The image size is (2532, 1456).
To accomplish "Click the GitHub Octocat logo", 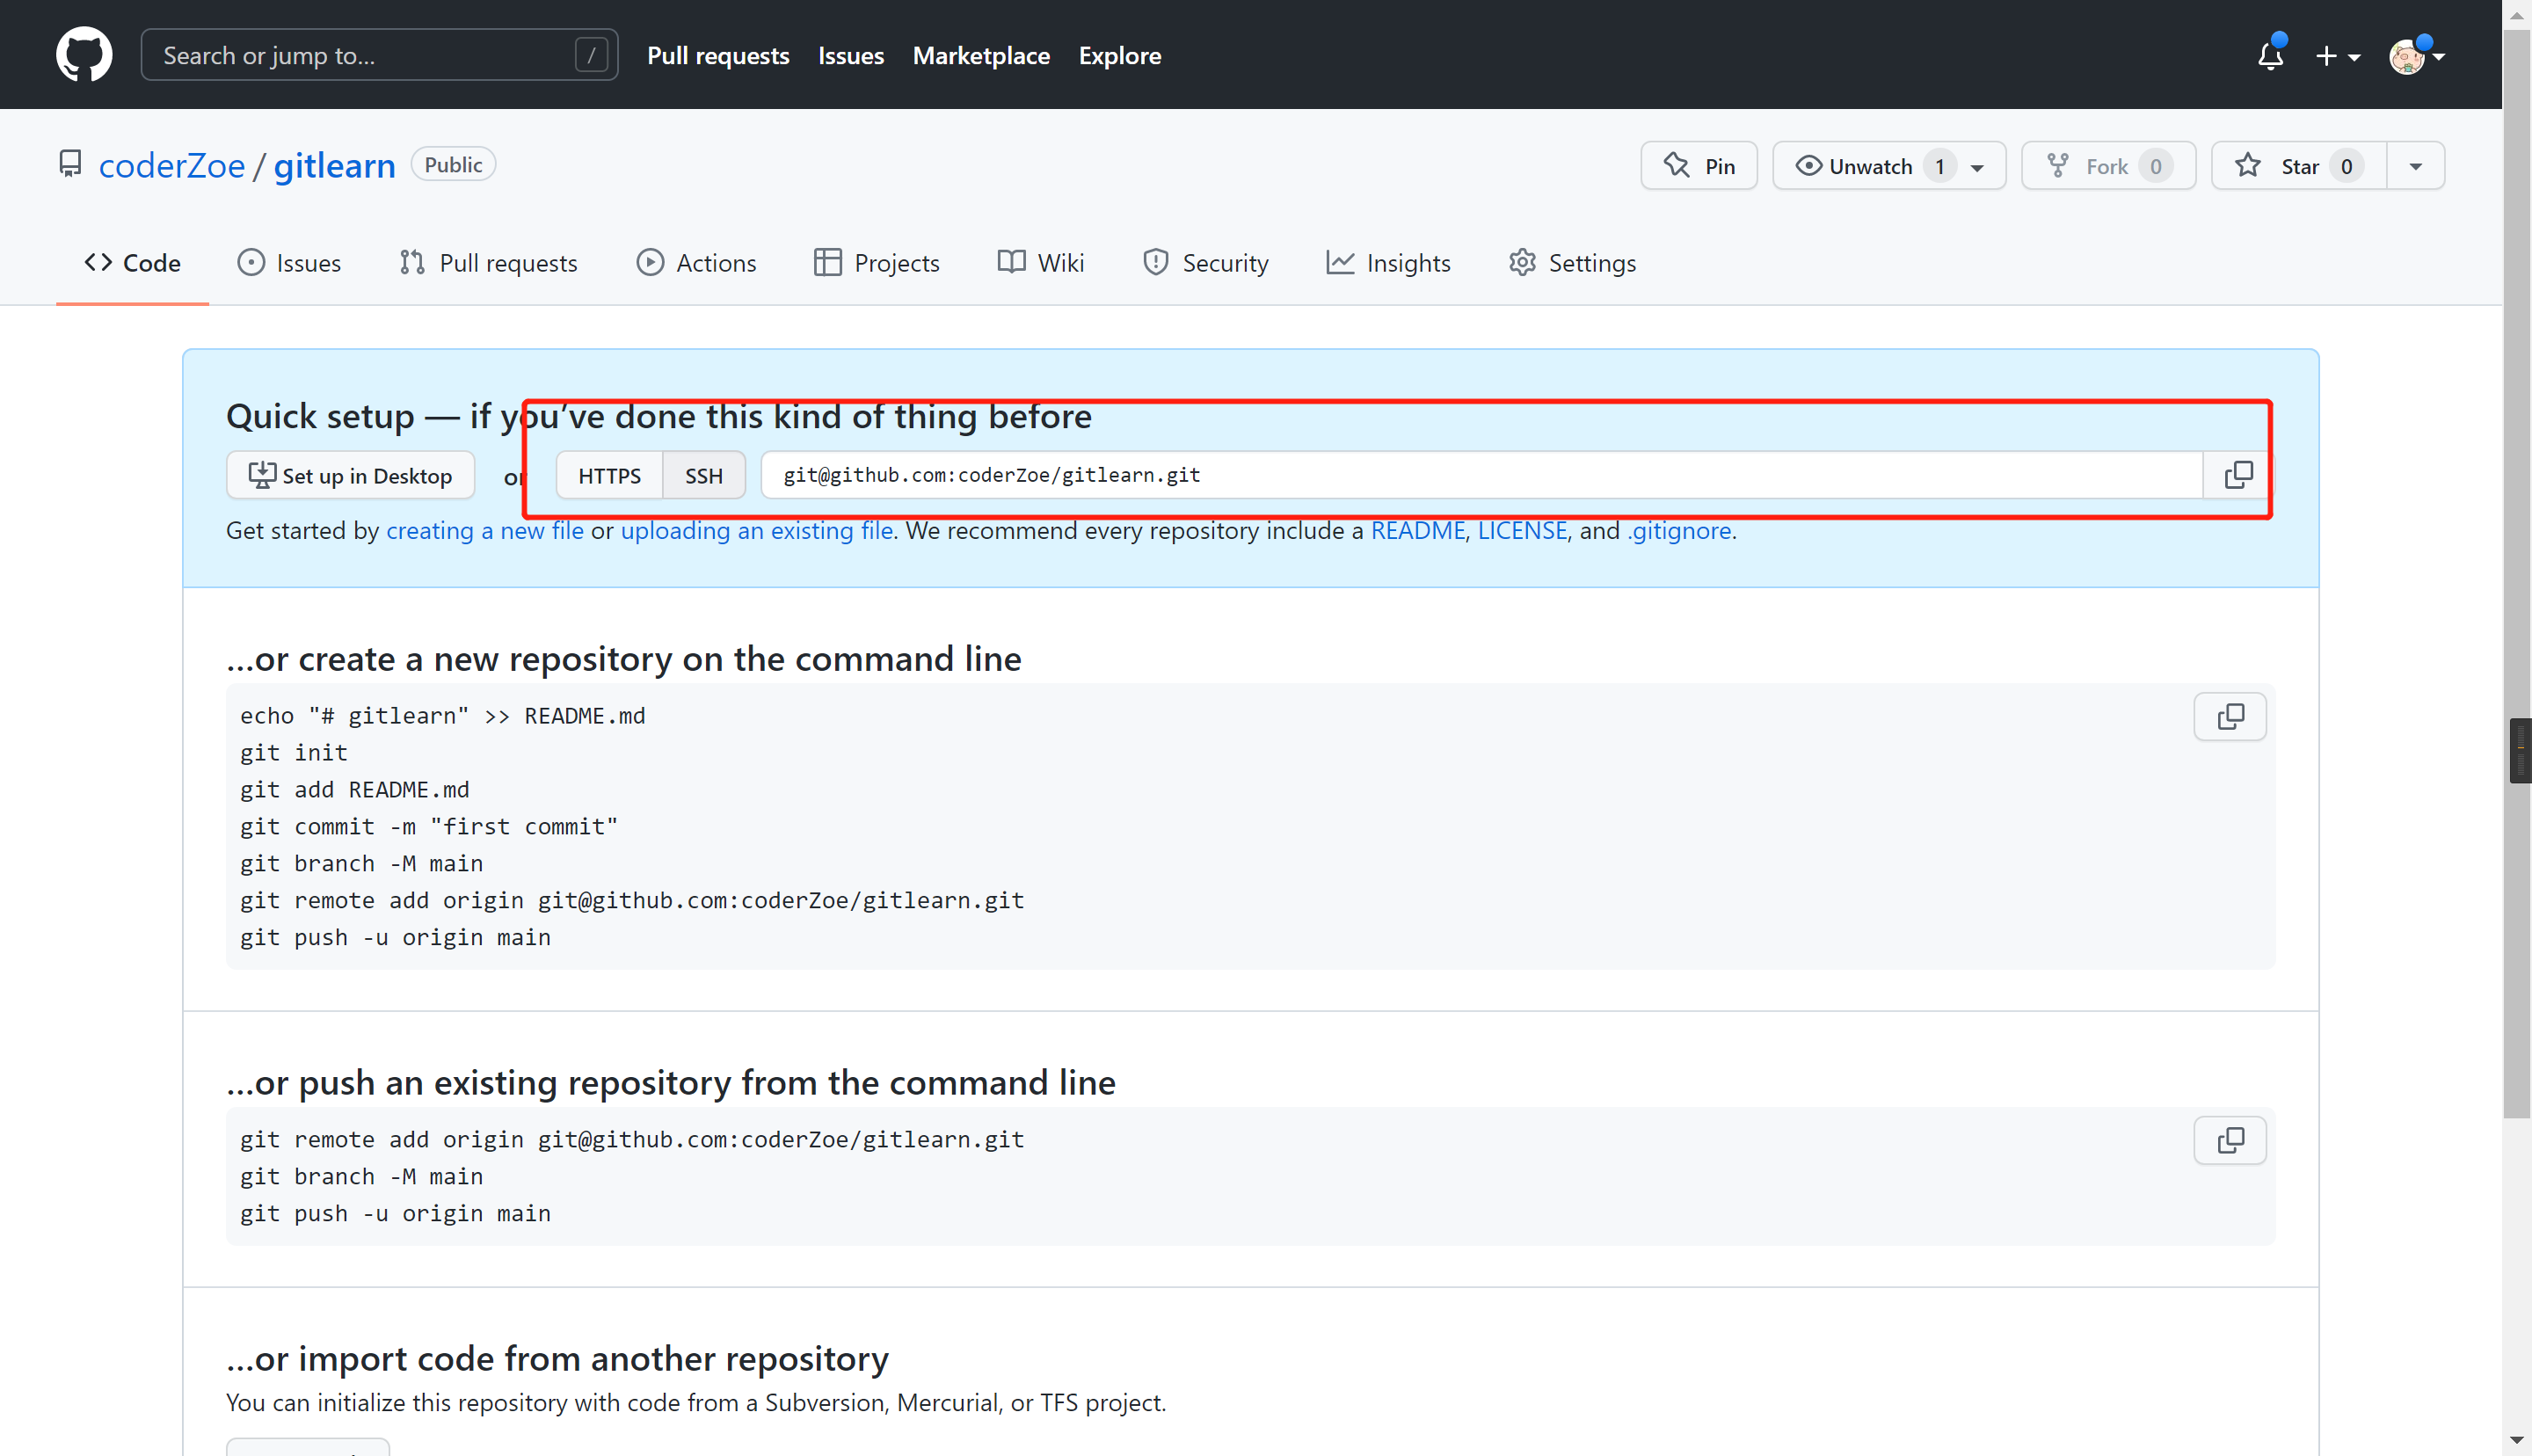I will click(x=84, y=54).
